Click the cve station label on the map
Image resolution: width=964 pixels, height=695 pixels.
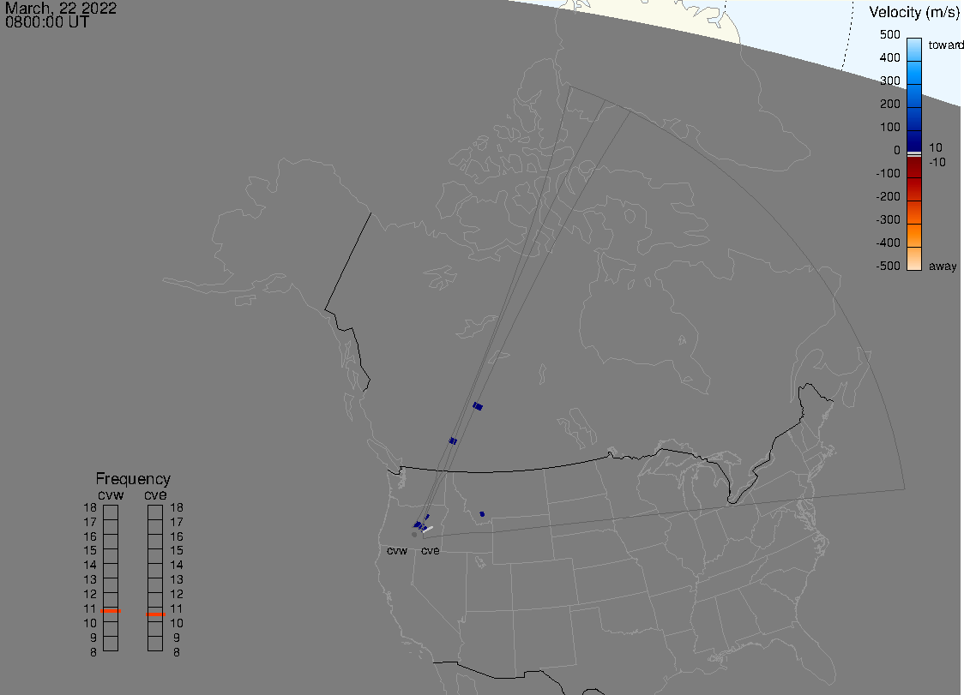(x=430, y=551)
